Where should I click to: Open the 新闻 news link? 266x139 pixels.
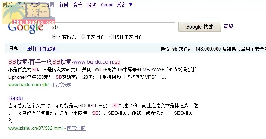coord(63,5)
